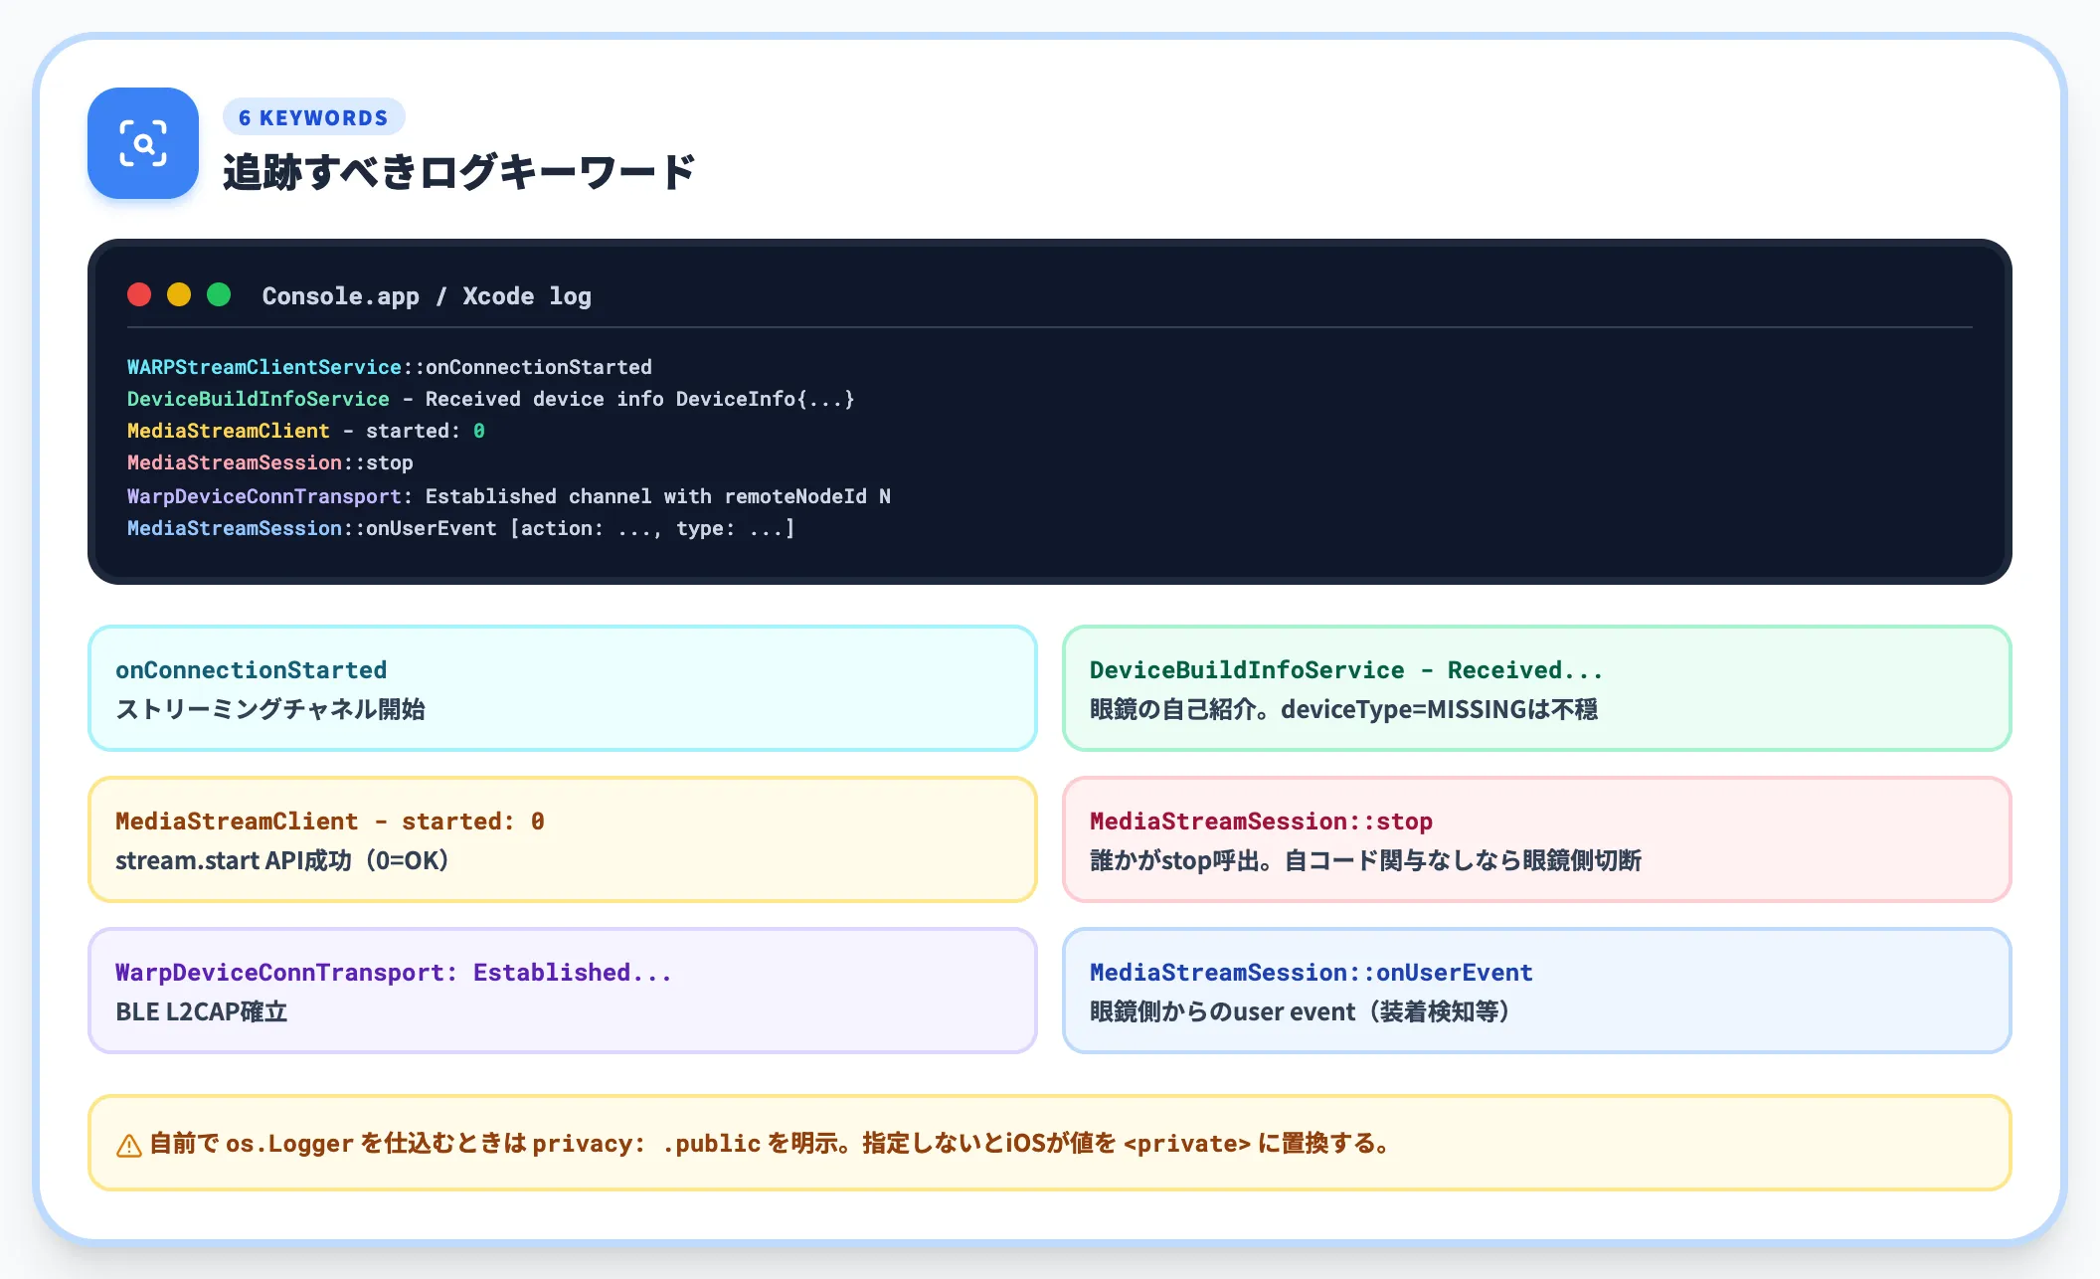Click the text stream.start API成功（0=OK）
Image resolution: width=2100 pixels, height=1279 pixels.
[282, 860]
